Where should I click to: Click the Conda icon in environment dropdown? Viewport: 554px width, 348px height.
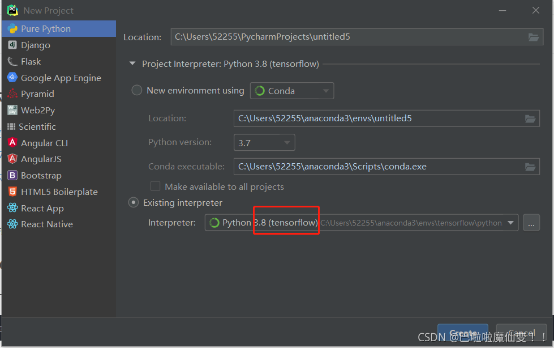(x=260, y=91)
